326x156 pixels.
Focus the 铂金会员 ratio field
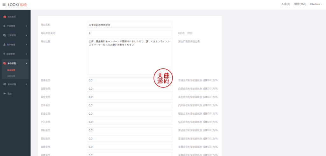(130, 114)
